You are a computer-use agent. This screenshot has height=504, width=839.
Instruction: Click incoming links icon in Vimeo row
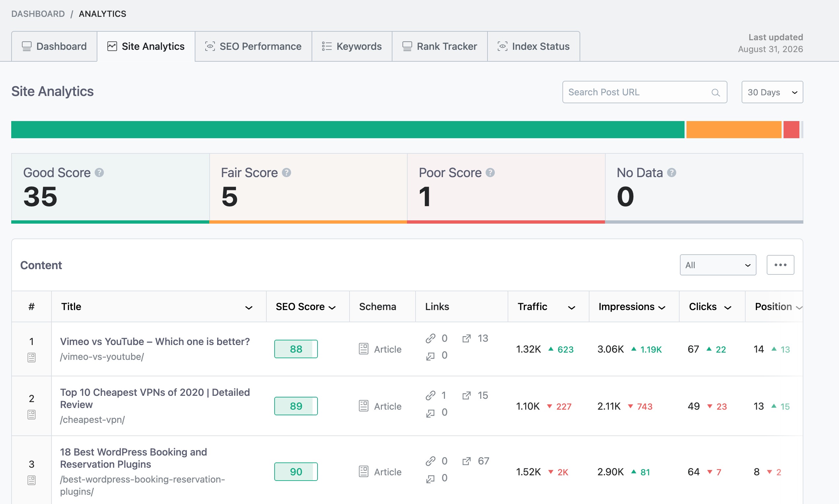(x=430, y=356)
